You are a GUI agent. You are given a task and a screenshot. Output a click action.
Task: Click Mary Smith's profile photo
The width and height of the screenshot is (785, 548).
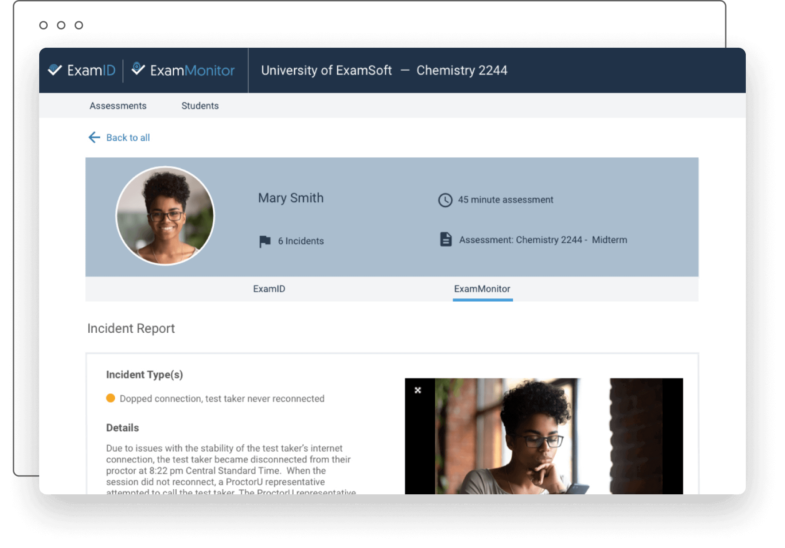[165, 216]
